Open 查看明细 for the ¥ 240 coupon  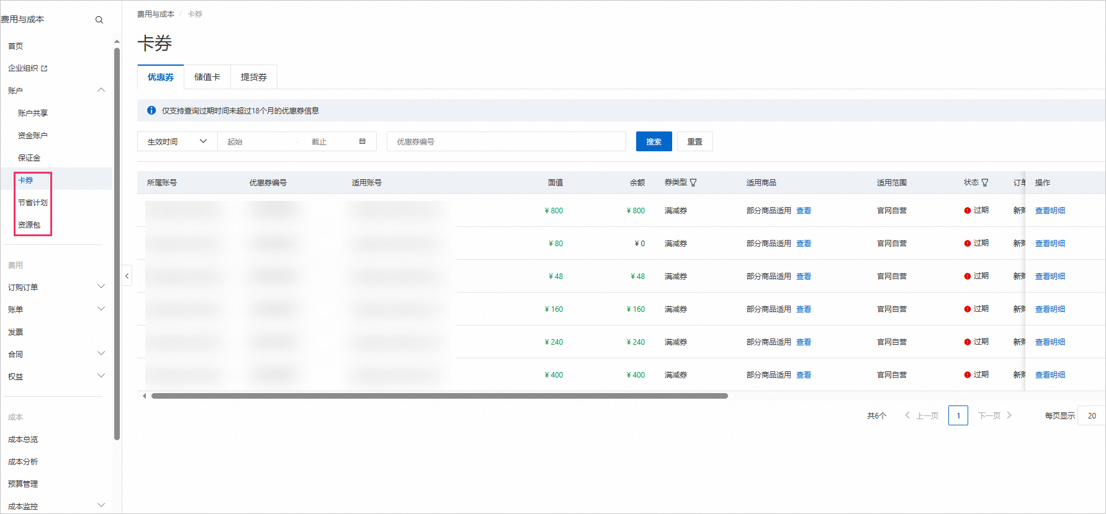(x=1050, y=342)
